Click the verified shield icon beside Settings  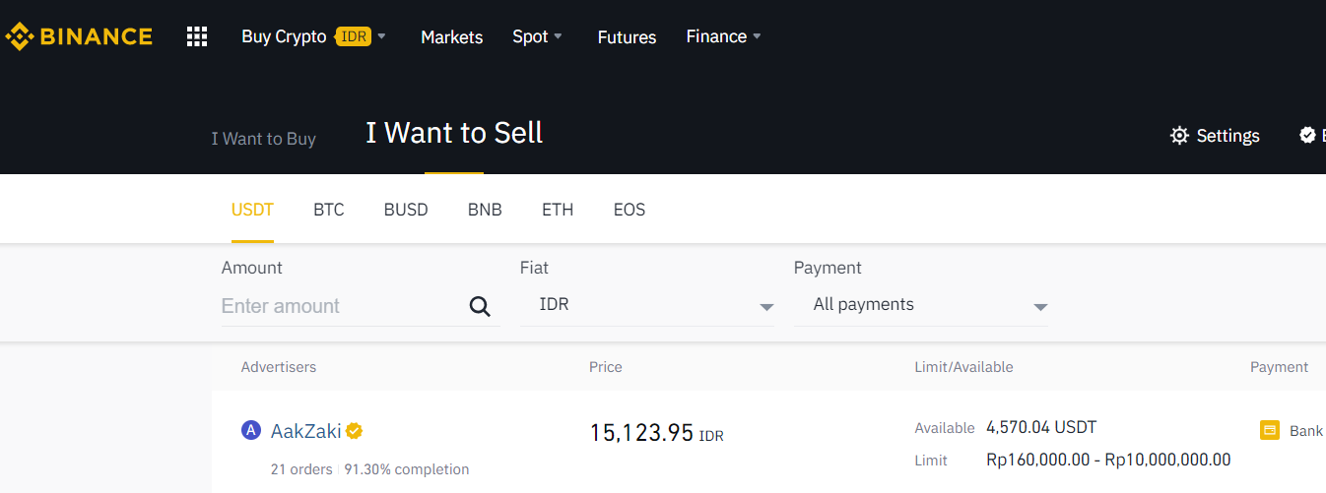tap(1307, 136)
